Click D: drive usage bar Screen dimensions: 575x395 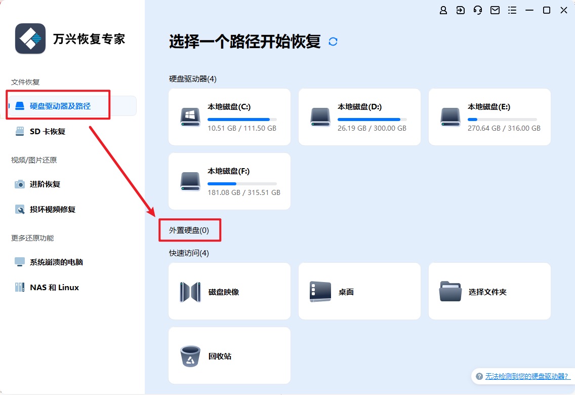(x=372, y=120)
